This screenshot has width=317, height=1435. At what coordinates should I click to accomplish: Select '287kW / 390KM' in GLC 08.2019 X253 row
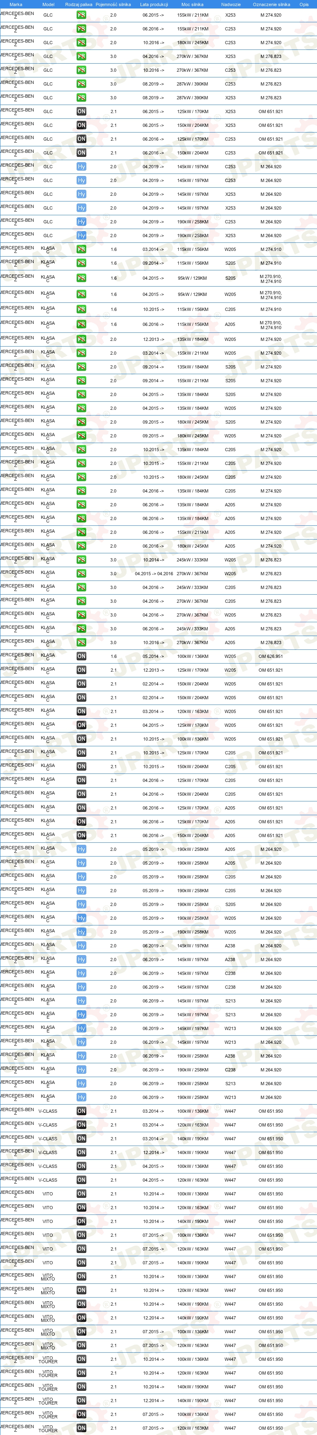192,97
